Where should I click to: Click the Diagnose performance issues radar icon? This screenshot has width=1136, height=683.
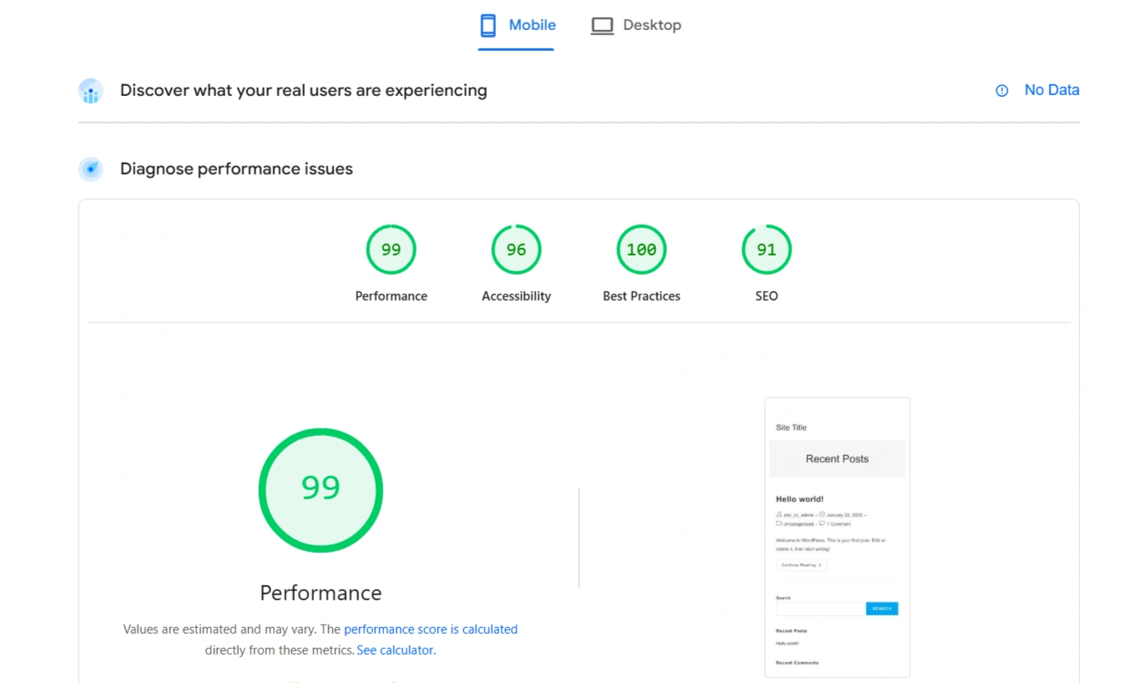91,169
